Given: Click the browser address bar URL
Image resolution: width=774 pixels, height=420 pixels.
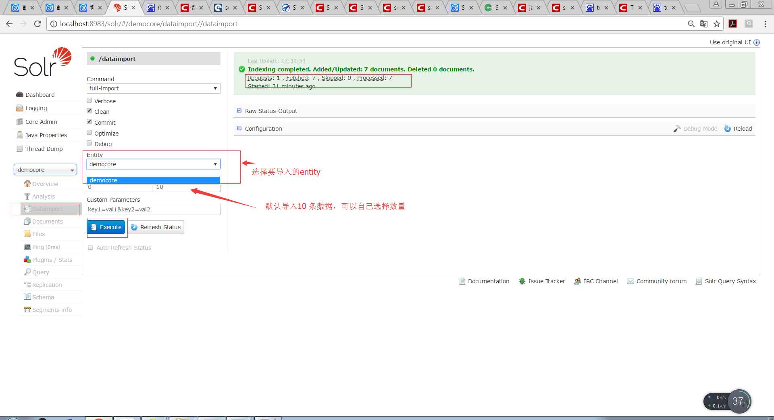Looking at the screenshot, I should tap(149, 24).
